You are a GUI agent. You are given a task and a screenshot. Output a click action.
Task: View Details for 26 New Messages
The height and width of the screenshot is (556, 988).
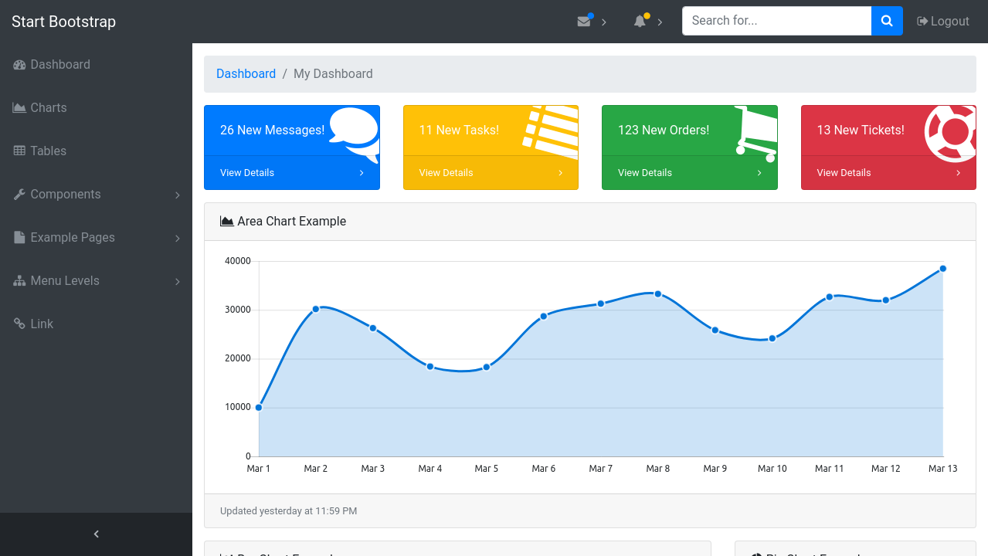tap(291, 173)
